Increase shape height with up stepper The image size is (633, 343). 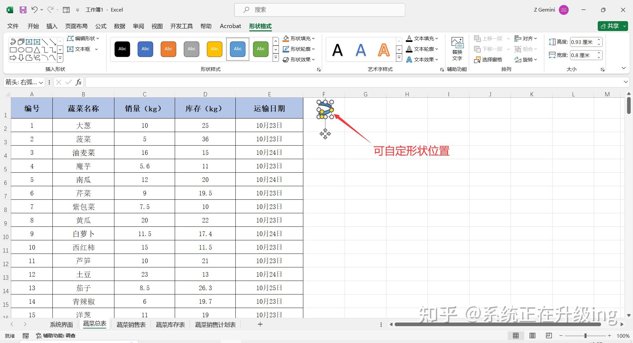click(599, 40)
